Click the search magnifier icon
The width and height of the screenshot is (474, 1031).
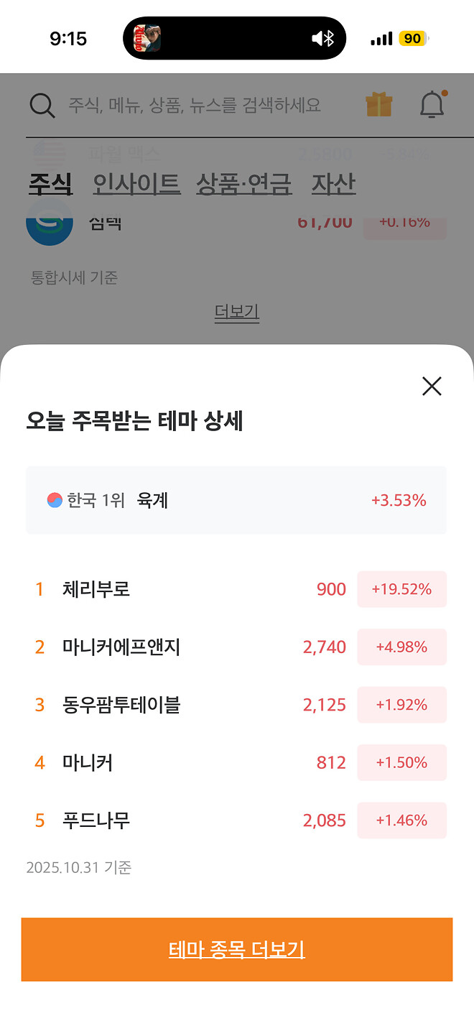tap(42, 105)
